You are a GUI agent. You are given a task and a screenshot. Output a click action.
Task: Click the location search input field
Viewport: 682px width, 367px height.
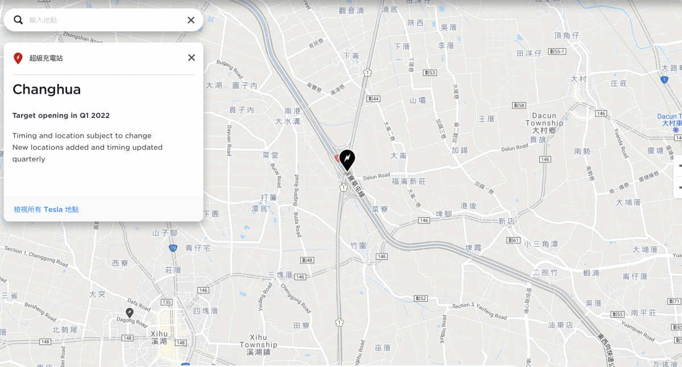pyautogui.click(x=105, y=20)
